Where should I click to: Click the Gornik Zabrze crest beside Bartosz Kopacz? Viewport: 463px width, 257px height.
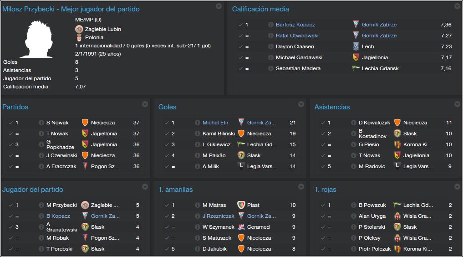coord(356,25)
